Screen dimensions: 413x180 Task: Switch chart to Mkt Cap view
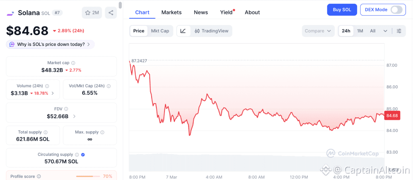160,31
